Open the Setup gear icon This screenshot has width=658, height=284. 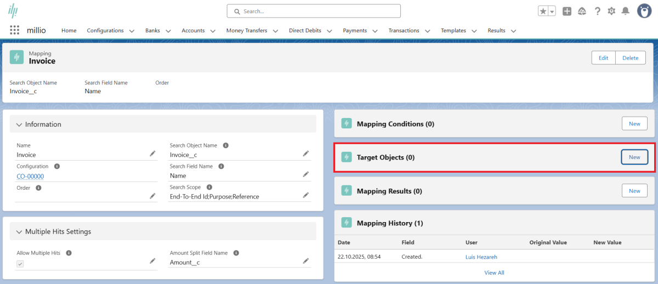click(x=611, y=12)
